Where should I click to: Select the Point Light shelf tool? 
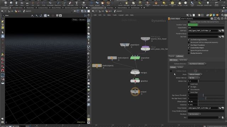point(126,4)
